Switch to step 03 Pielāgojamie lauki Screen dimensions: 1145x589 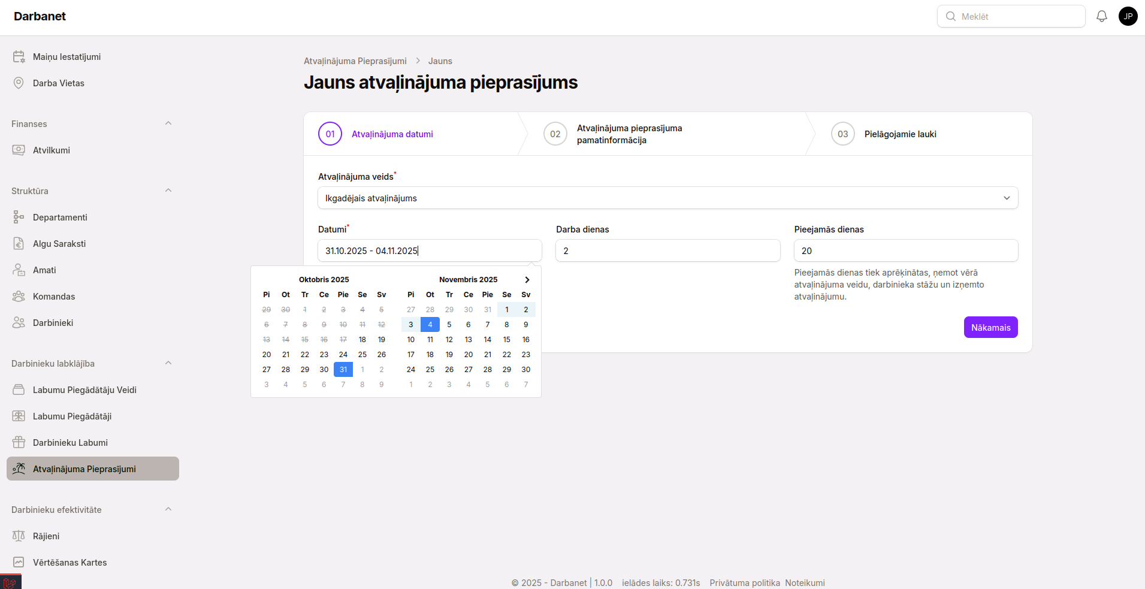click(900, 134)
